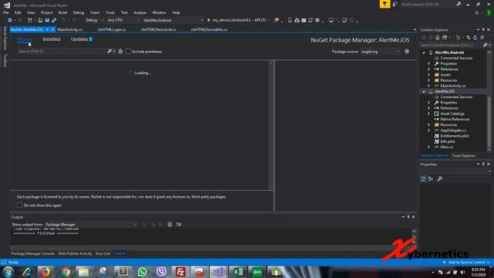494x278 pixels.
Task: Click notifications filter flag icon in title bar
Action: coord(384,4)
